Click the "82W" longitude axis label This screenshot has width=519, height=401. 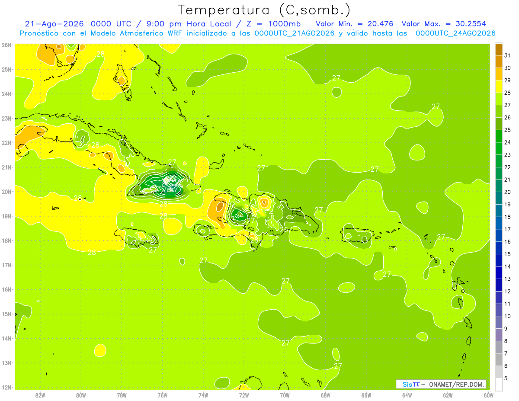coord(40,395)
